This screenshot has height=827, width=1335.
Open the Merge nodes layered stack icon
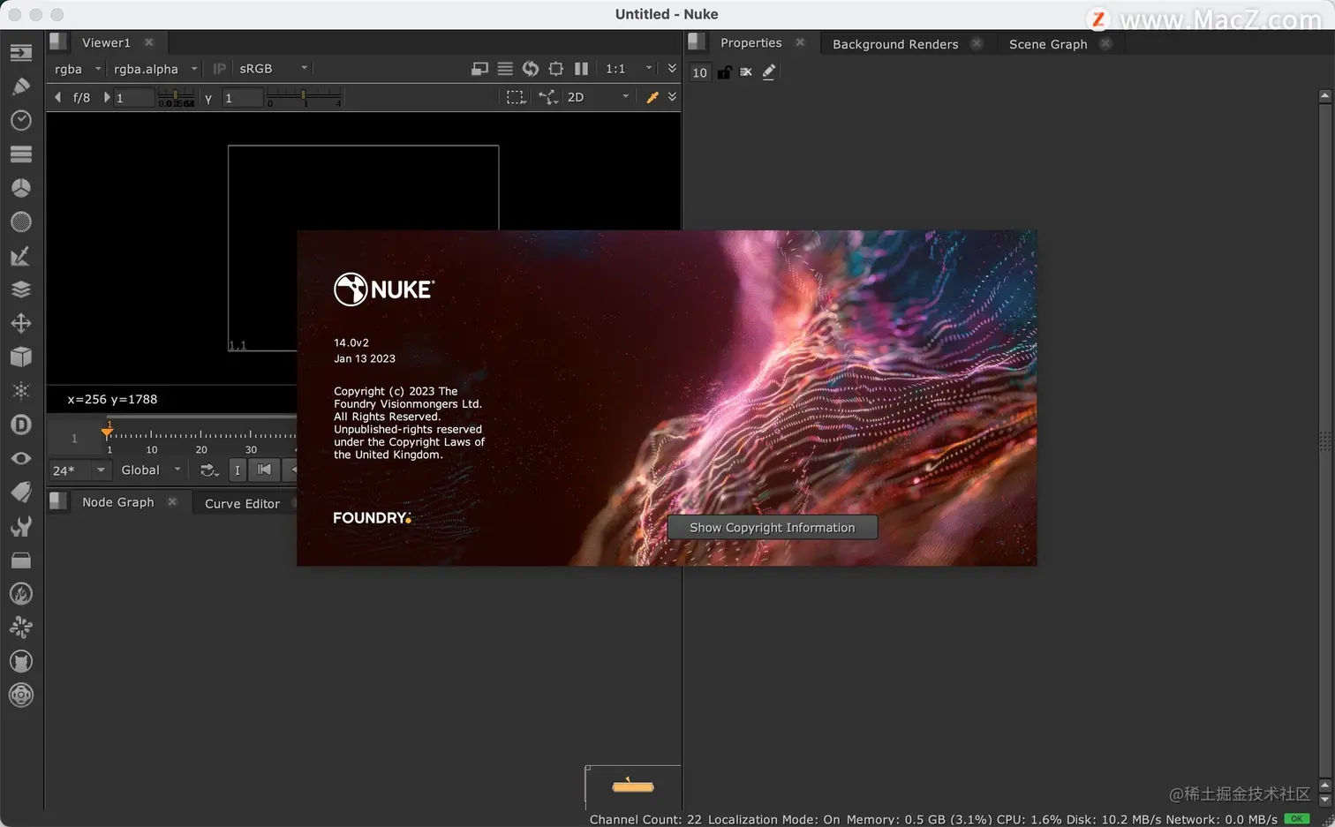[x=21, y=289]
